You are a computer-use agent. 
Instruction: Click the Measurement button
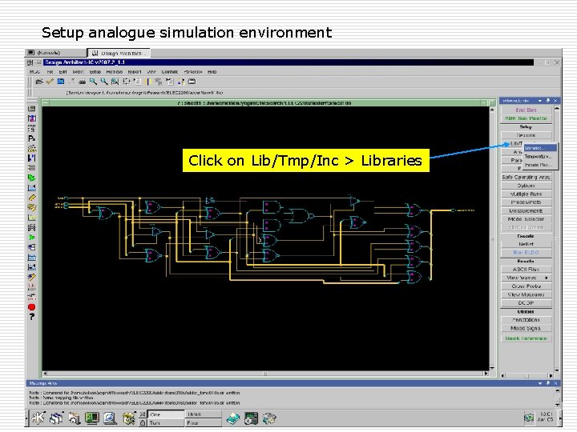(x=526, y=211)
